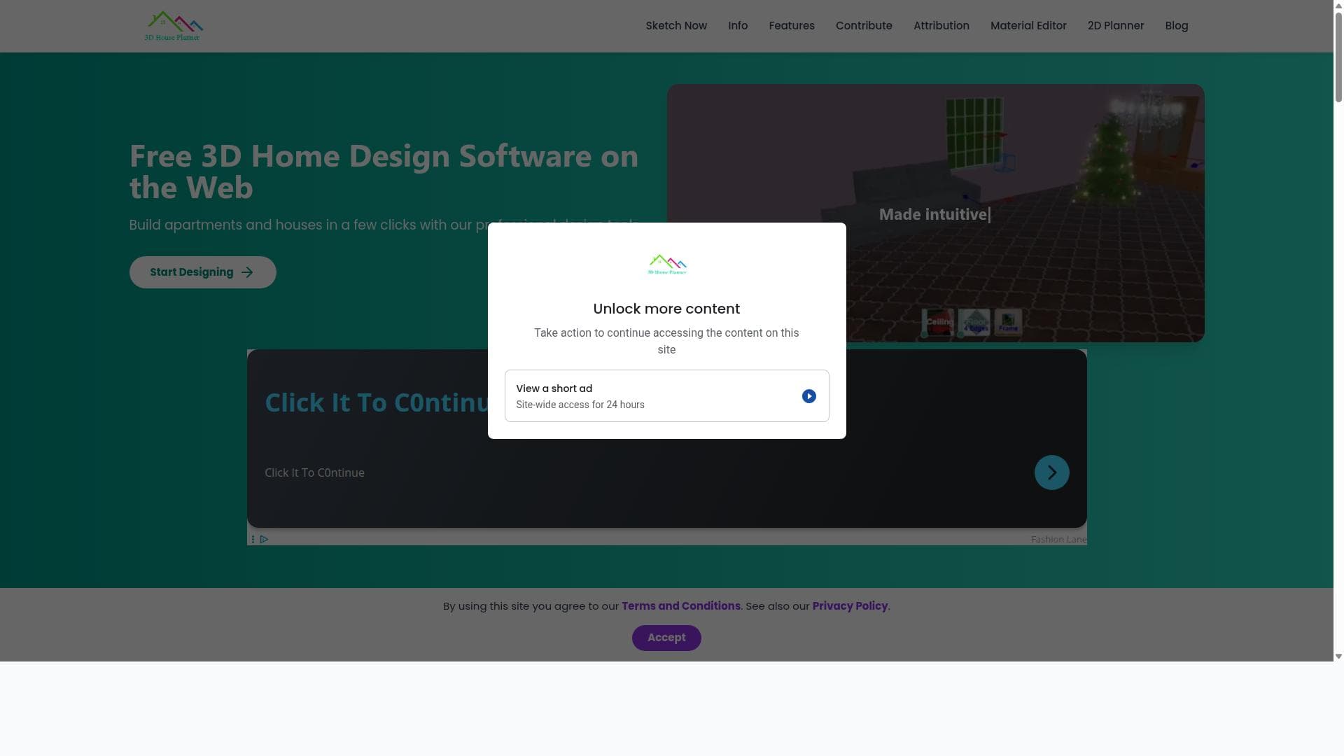Click the round arrow button in the ad banner
The image size is (1344, 756).
click(1051, 472)
